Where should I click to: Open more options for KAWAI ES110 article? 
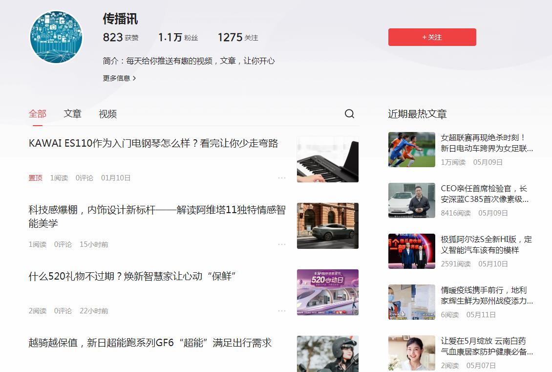coord(282,178)
